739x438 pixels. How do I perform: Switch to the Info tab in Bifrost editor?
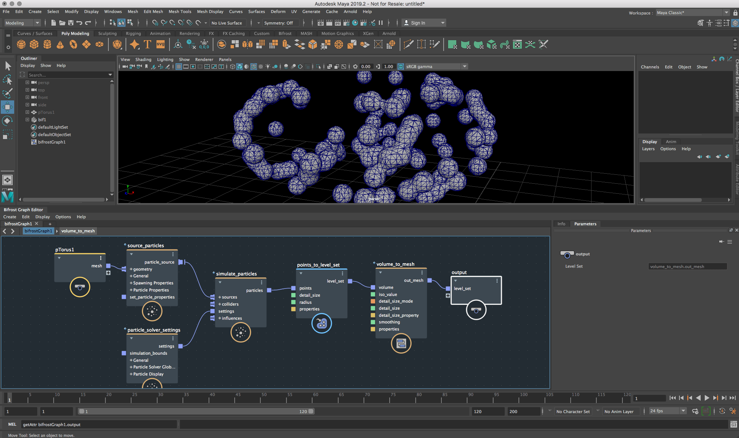tap(561, 223)
